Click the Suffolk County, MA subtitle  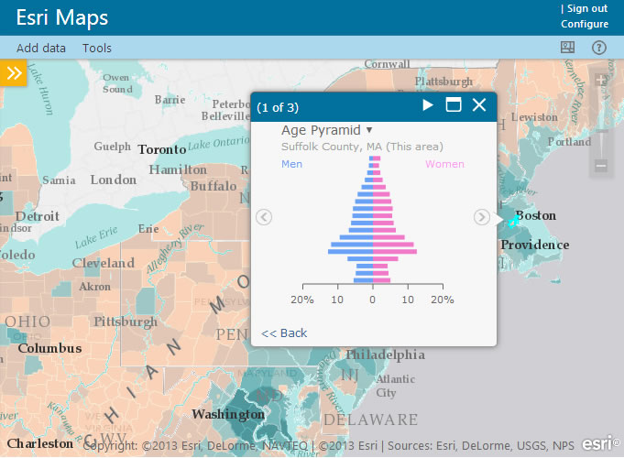coord(362,147)
